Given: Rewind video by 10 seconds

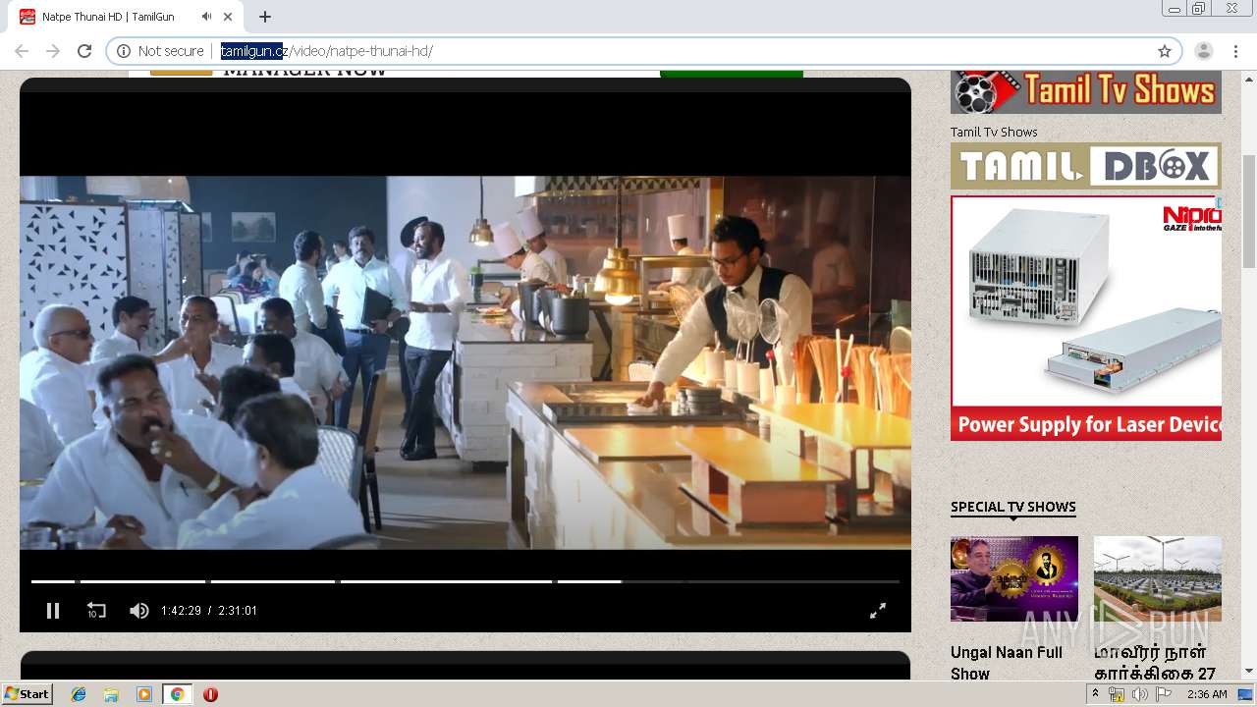Looking at the screenshot, I should point(96,611).
